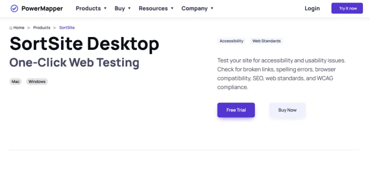Viewport: 370px width, 185px height.
Task: Click the Buy Now button
Action: pos(287,110)
